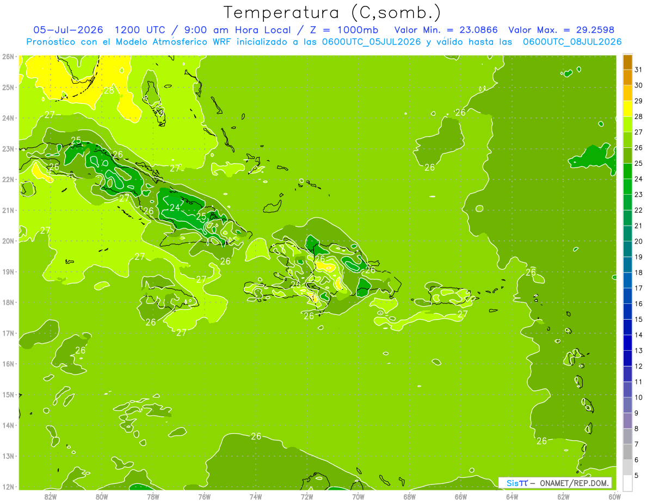The height and width of the screenshot is (504, 653).
Task: Click latitude axis label '26N'
Action: pos(8,57)
